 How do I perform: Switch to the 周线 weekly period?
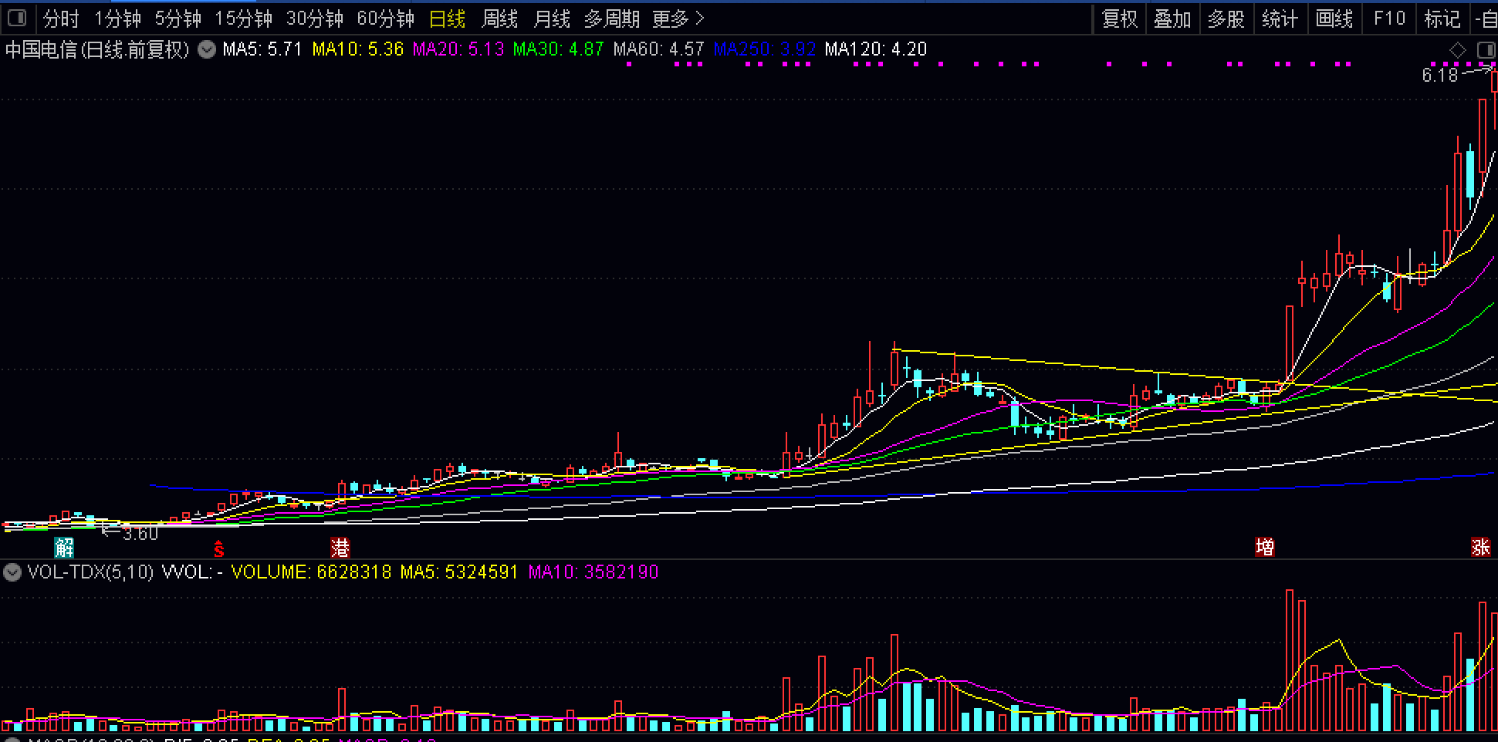pos(499,19)
